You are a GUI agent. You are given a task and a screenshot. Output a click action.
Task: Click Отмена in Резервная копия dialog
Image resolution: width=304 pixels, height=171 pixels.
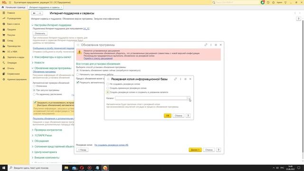coord(179,115)
